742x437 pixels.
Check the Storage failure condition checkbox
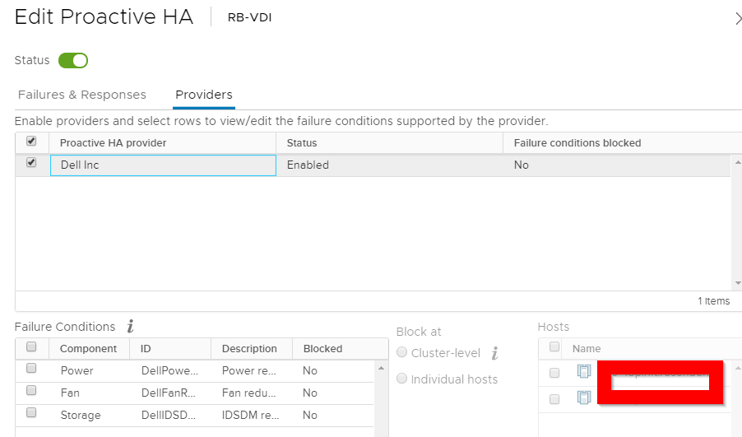(x=31, y=412)
